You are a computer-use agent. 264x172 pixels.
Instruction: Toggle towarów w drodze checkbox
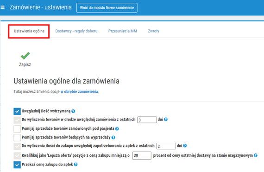[x=17, y=120]
